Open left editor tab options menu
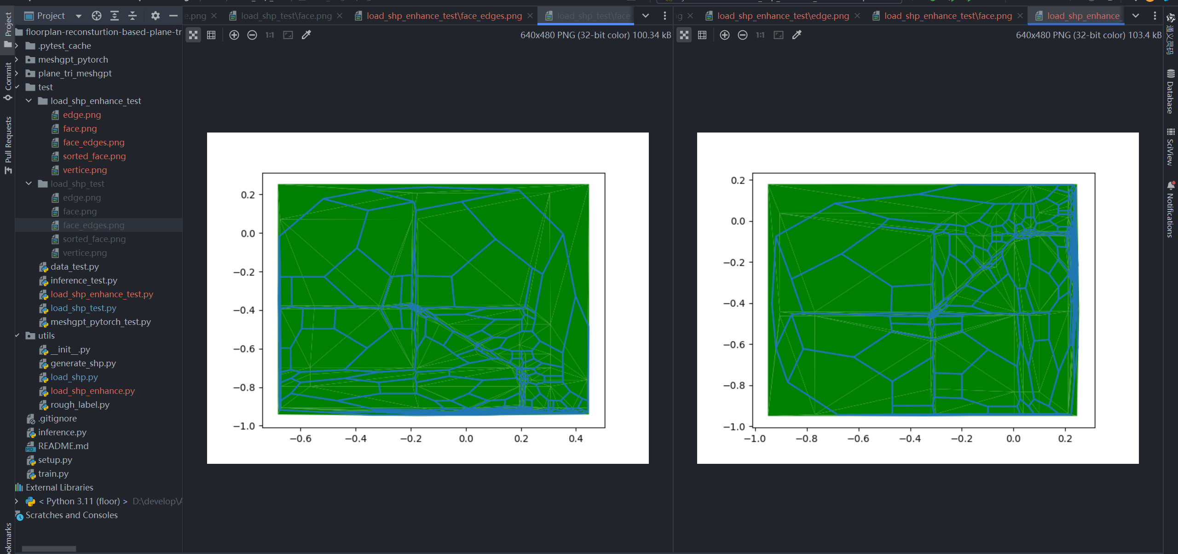 [x=664, y=16]
